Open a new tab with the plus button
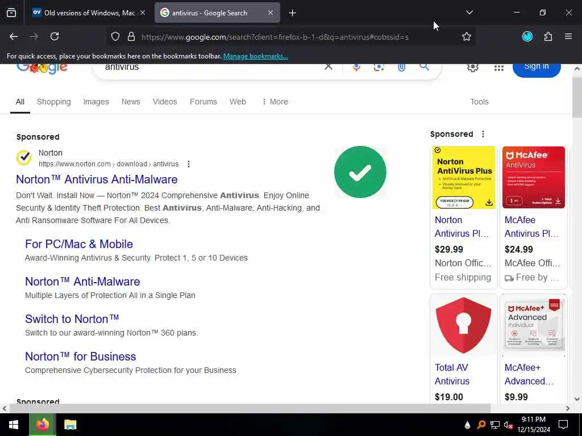 [293, 13]
